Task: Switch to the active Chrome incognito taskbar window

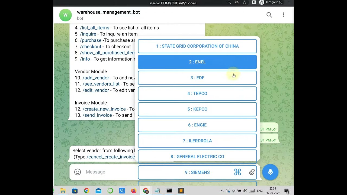Action: (146, 191)
